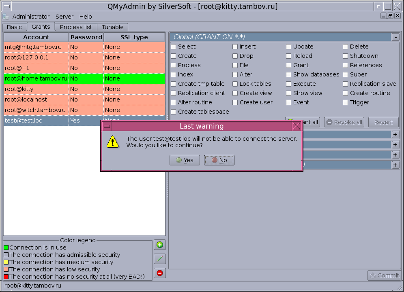Check the Create tablespace checkbox
The image size is (404, 292).
(174, 112)
